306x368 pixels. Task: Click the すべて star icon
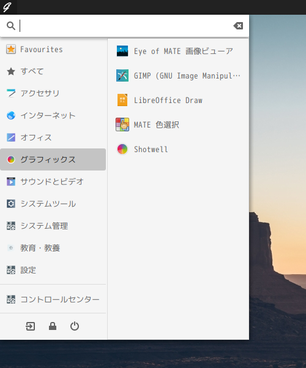tap(11, 71)
